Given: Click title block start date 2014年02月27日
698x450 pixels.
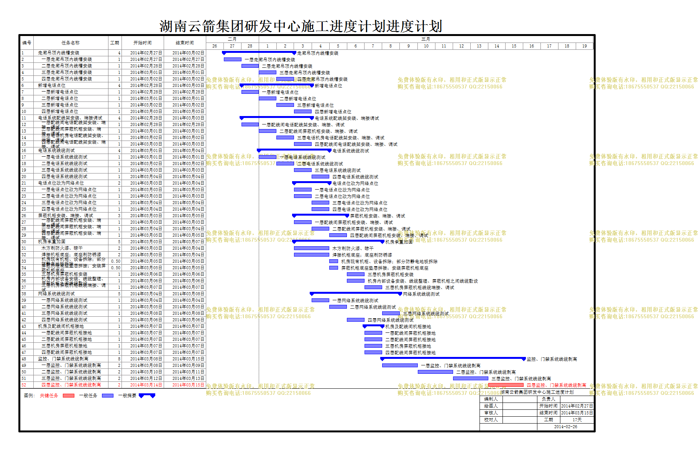Looking at the screenshot, I should tap(577, 406).
